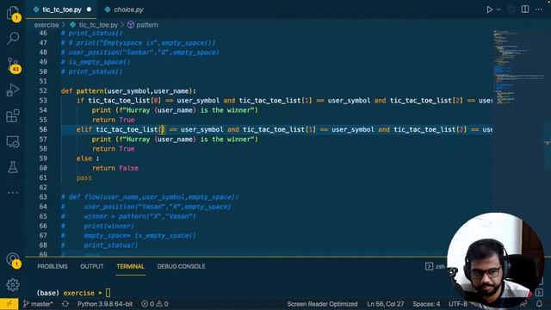Image resolution: width=551 pixels, height=310 pixels.
Task: Switch to choice.py tab
Action: (124, 9)
